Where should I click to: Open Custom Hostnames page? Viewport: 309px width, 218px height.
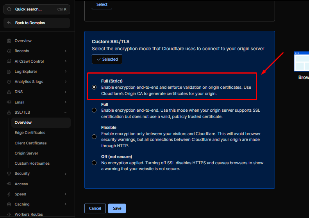tap(32, 163)
